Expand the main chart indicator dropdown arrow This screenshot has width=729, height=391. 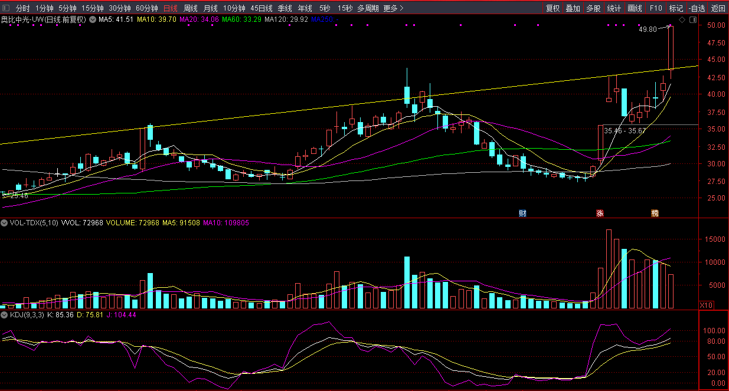click(x=92, y=20)
